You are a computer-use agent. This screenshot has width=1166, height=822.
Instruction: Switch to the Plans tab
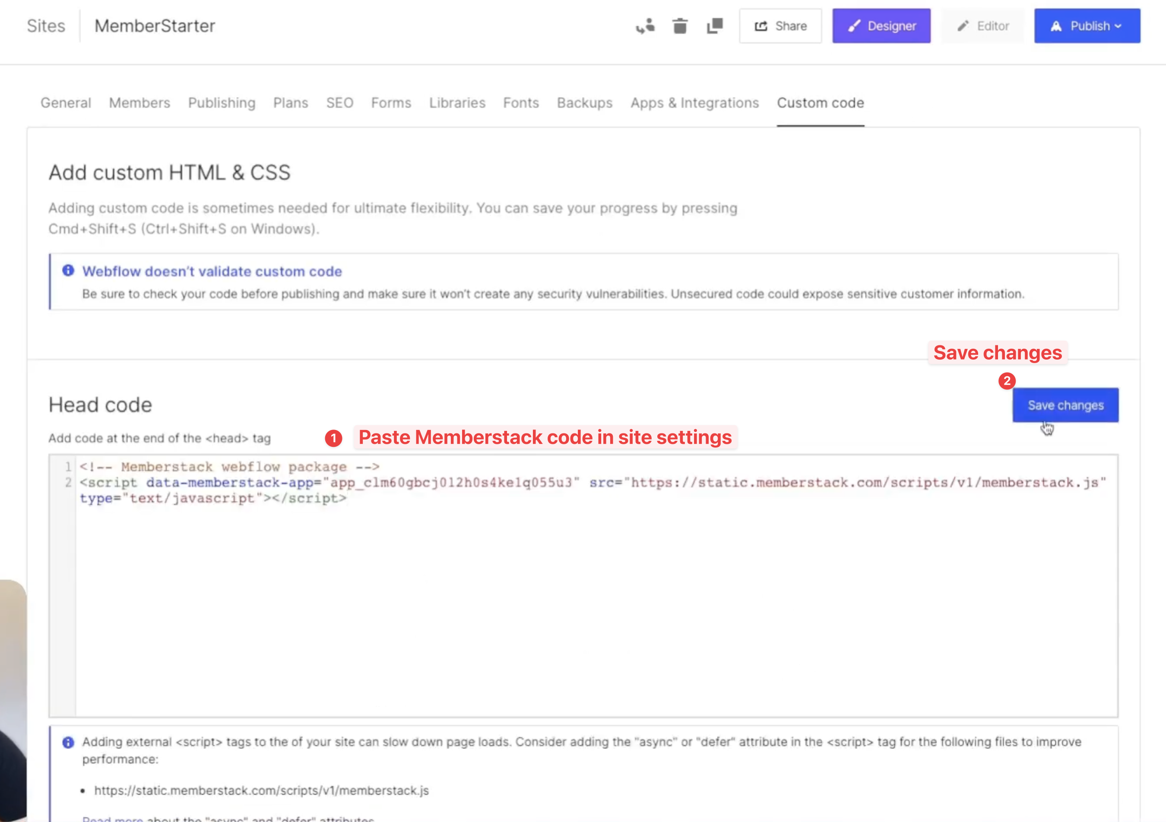click(291, 103)
